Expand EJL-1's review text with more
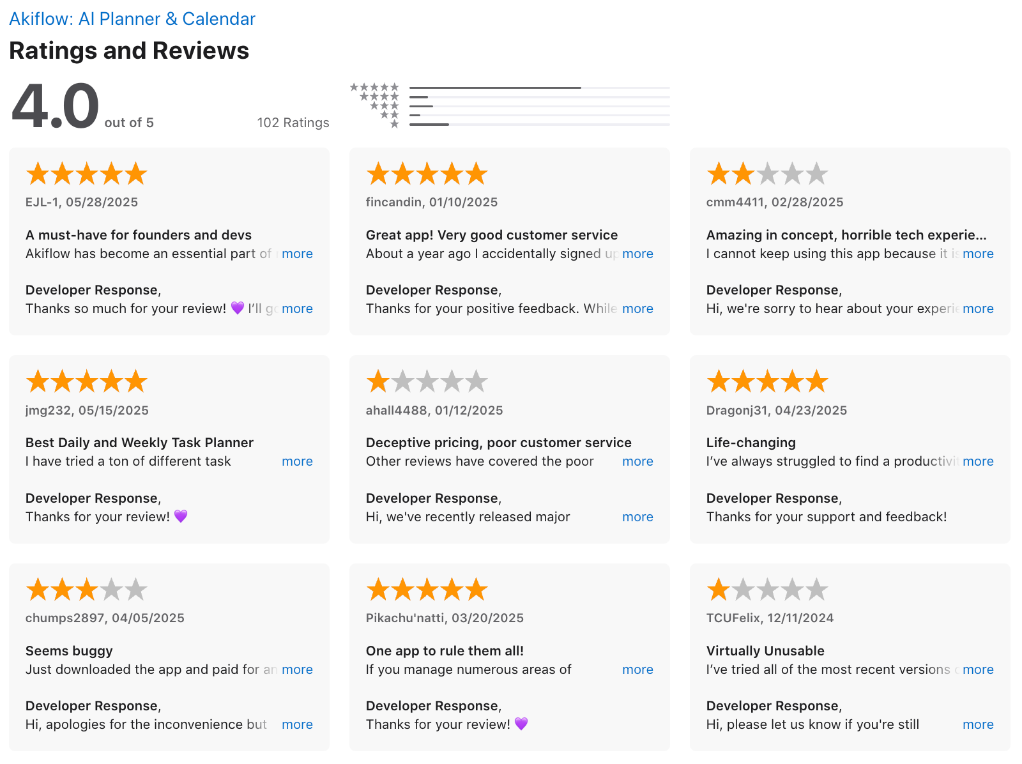Screen dimensions: 1022x764 [297, 254]
